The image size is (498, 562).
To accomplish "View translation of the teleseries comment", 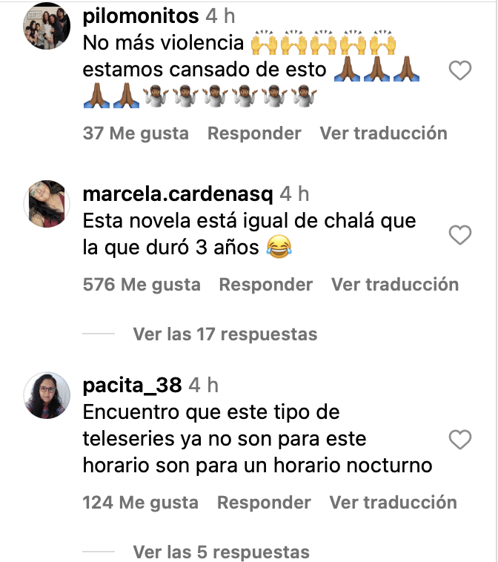I will pyautogui.click(x=394, y=503).
